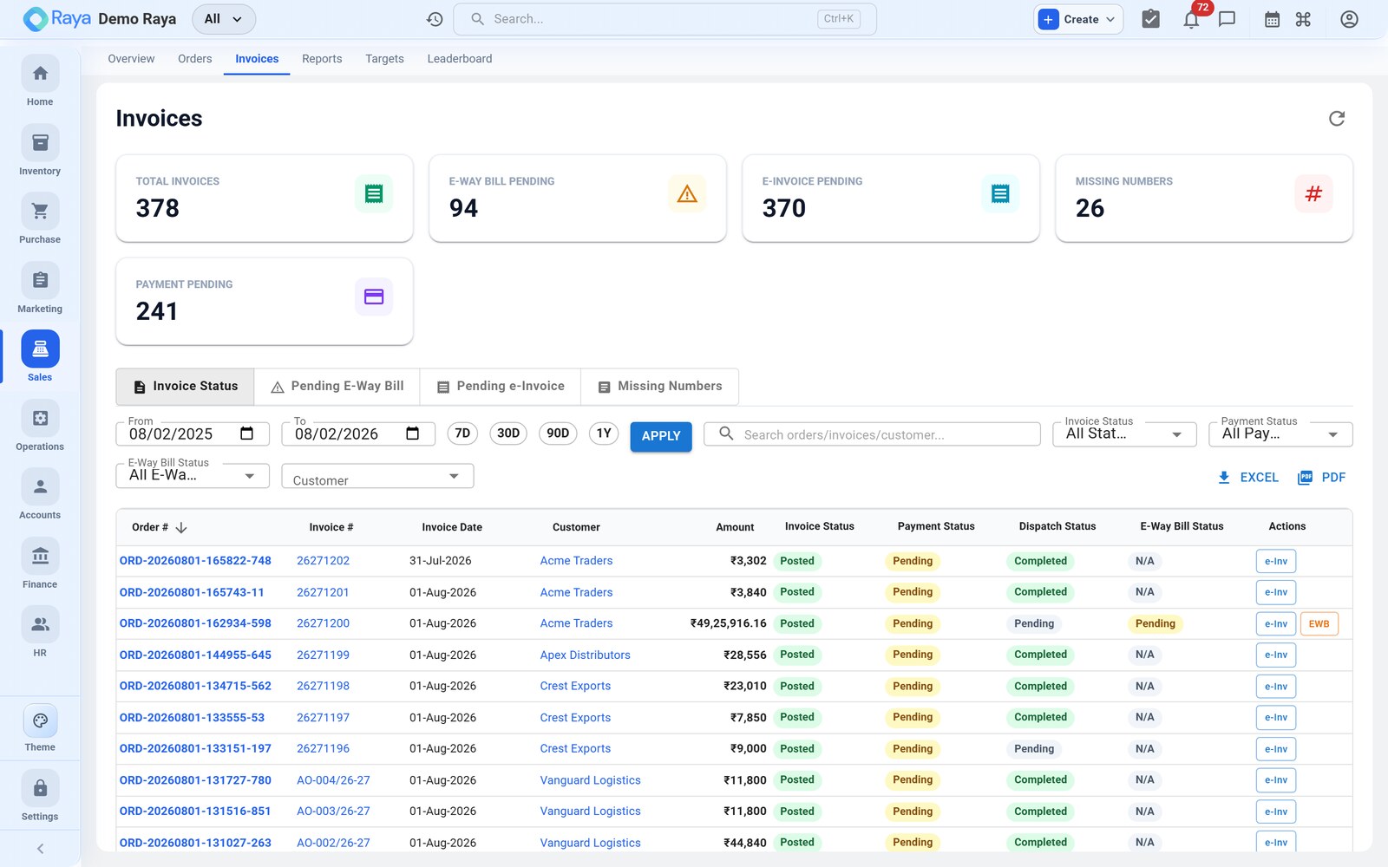Click e-Inv for order ORD-20260801-165743-11

[x=1276, y=592]
